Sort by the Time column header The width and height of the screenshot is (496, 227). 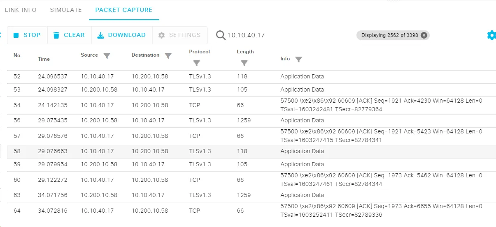tap(44, 59)
